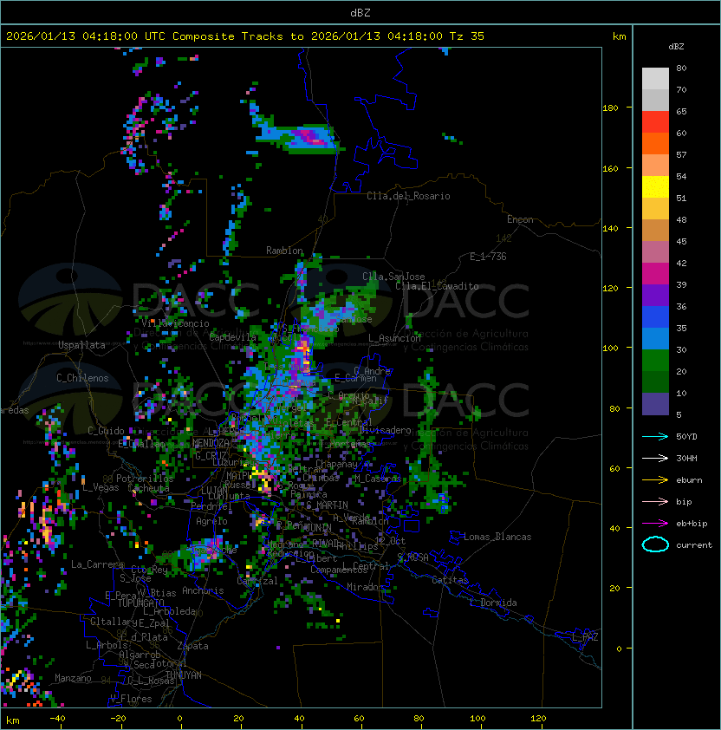Pick the light grey 70-80 dBZ swatch
The height and width of the screenshot is (730, 721).
tap(655, 79)
